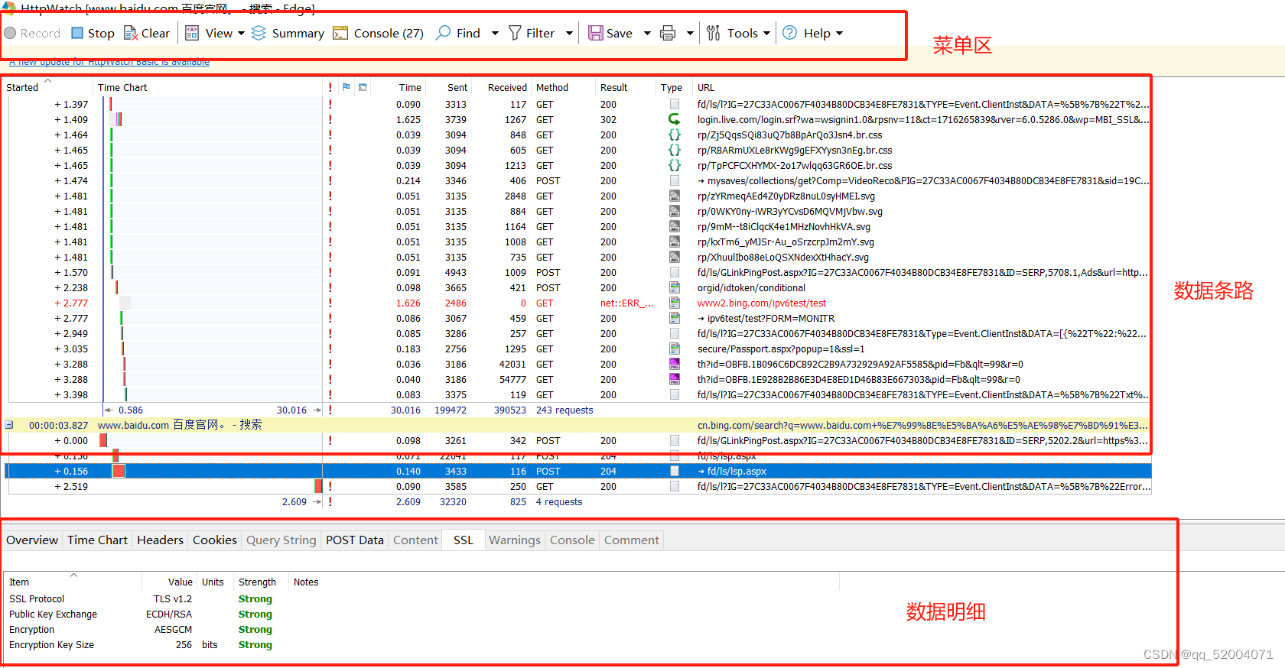Expand the Help dropdown arrow
The image size is (1285, 668).
(x=839, y=34)
